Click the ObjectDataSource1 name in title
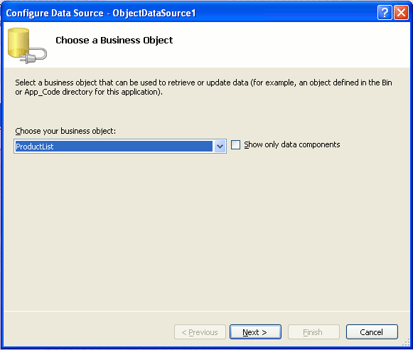The height and width of the screenshot is (350, 413). pyautogui.click(x=154, y=14)
